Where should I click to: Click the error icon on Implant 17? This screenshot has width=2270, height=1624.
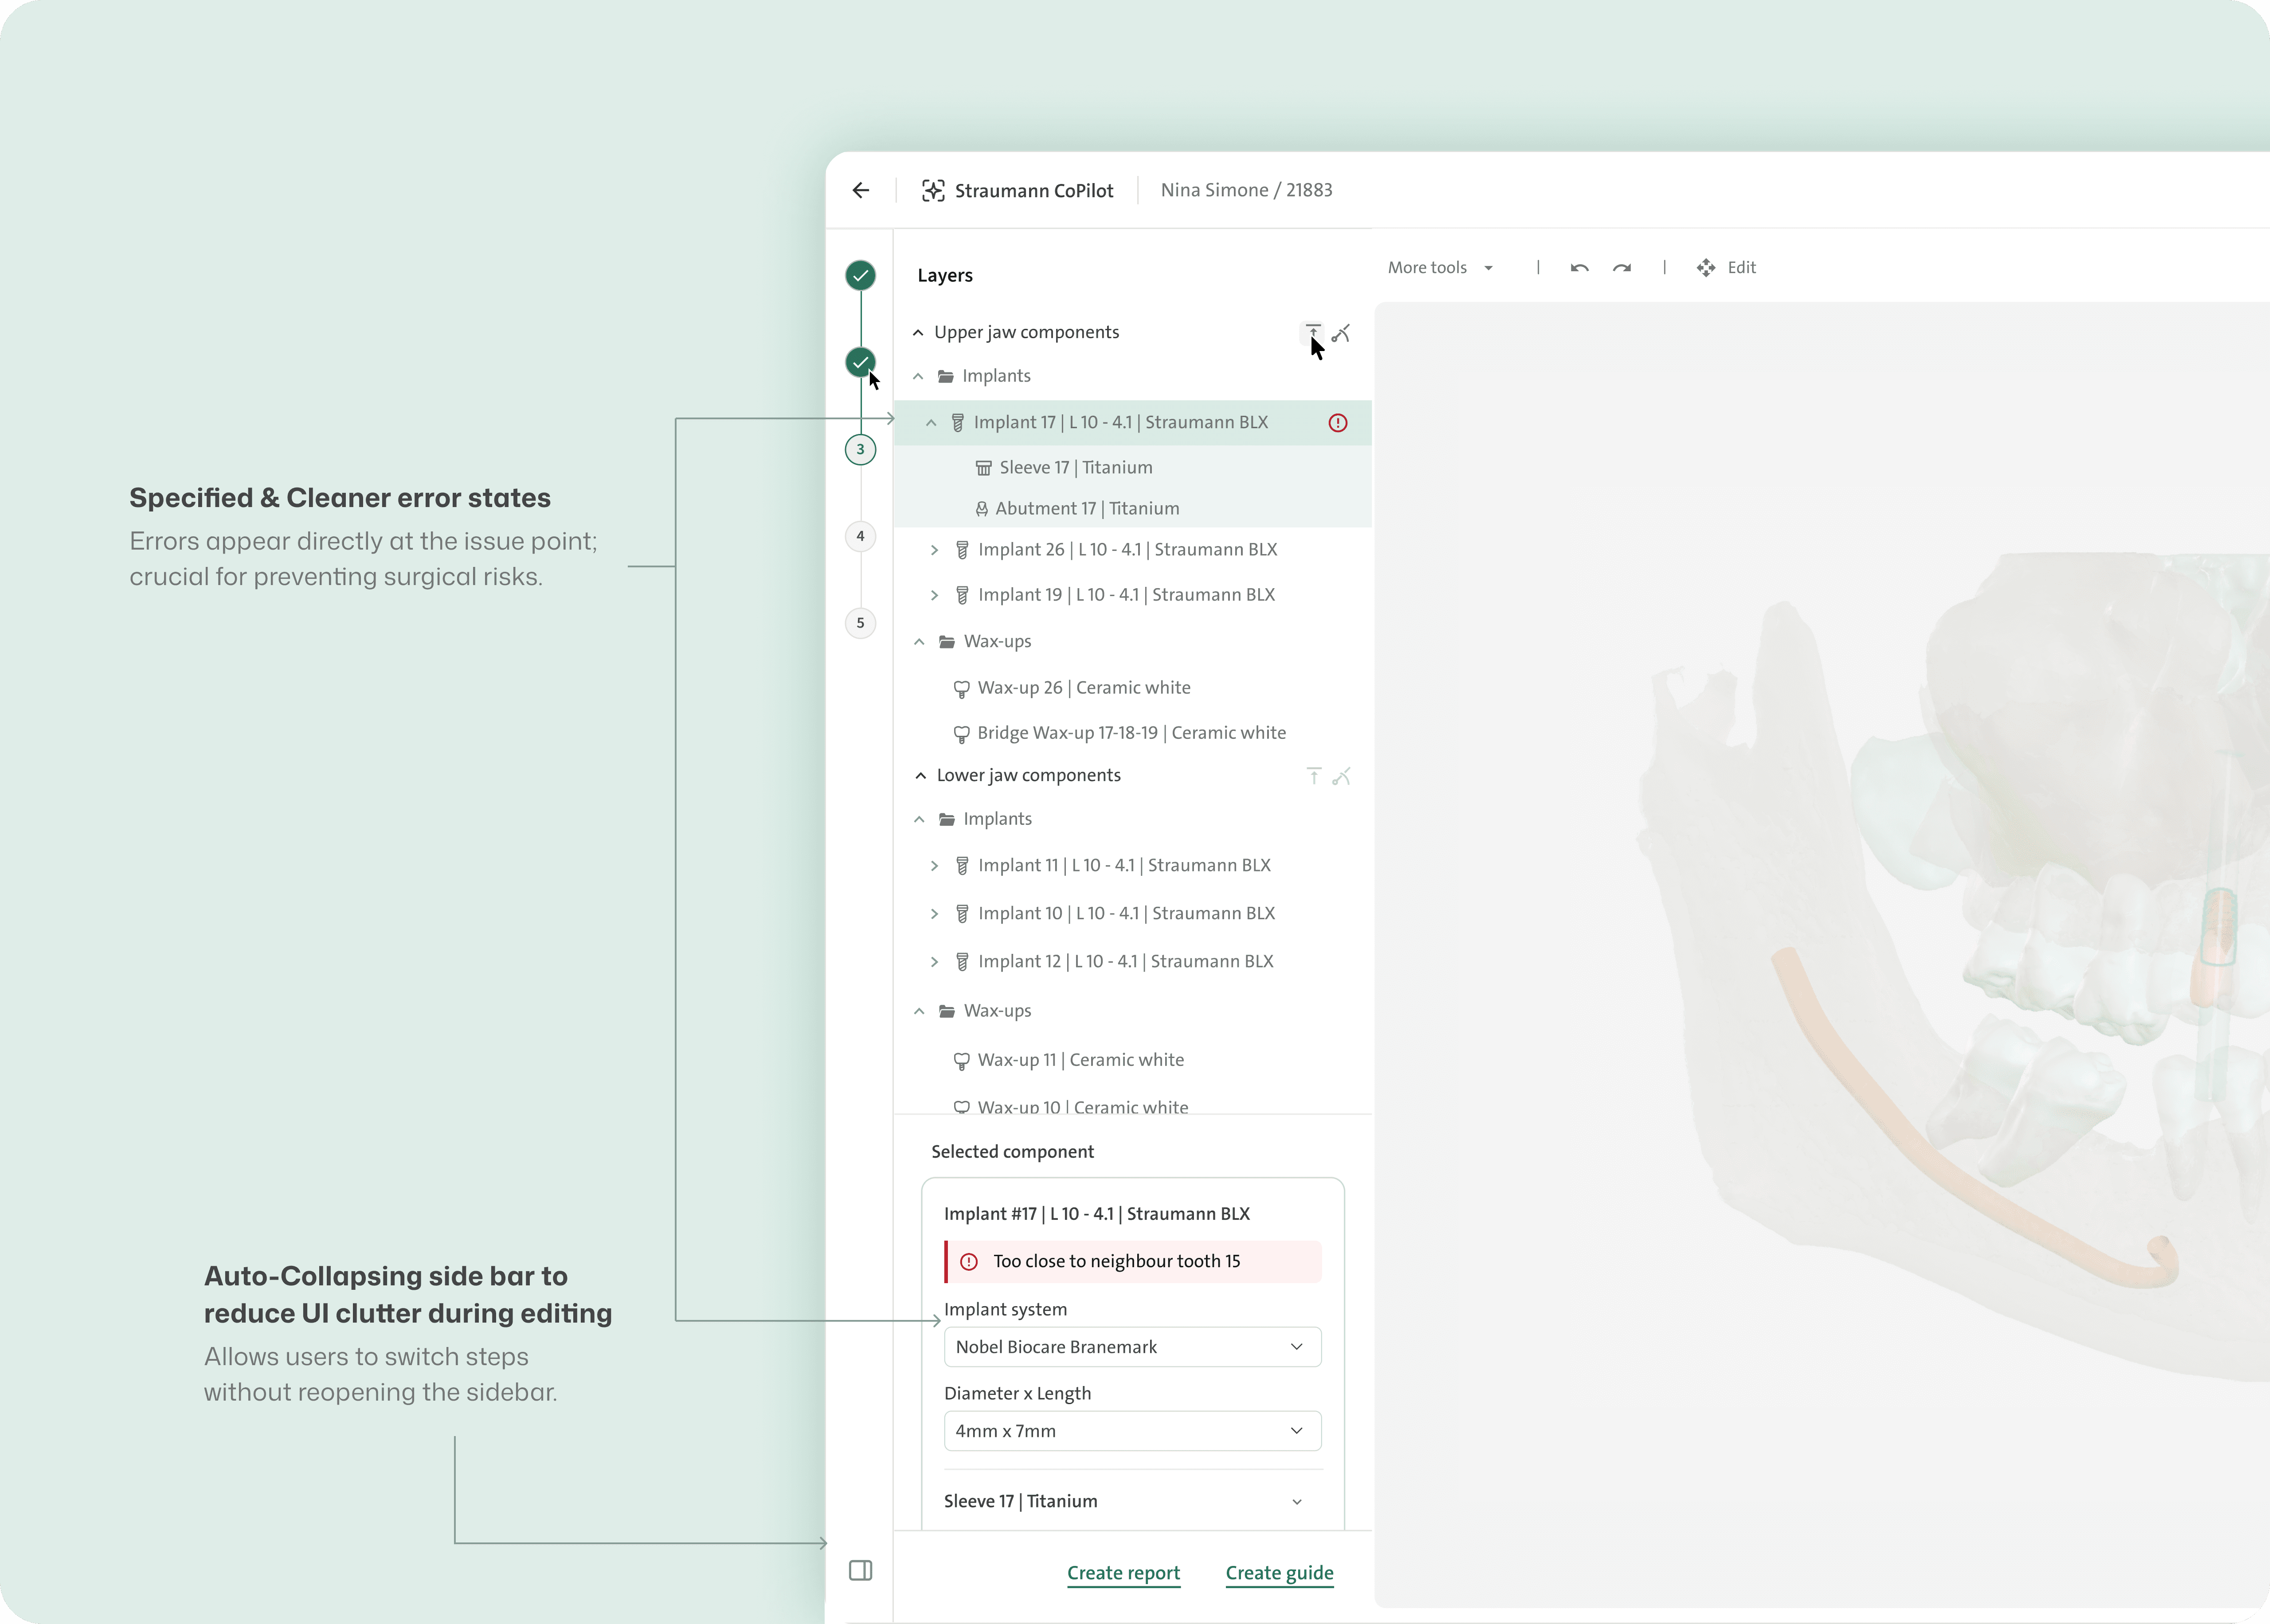point(1337,423)
